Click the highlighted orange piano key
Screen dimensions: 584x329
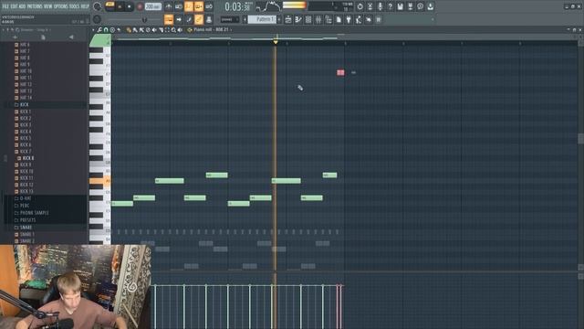pyautogui.click(x=99, y=181)
